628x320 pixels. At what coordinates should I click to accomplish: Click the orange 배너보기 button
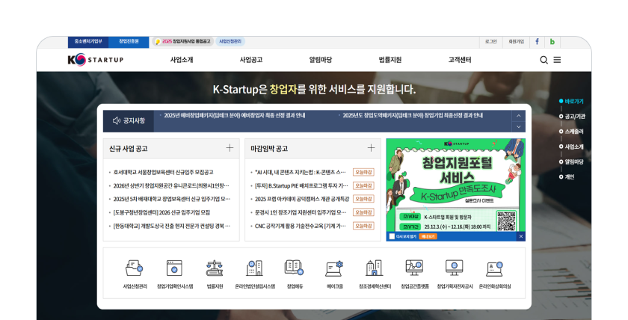click(x=428, y=237)
